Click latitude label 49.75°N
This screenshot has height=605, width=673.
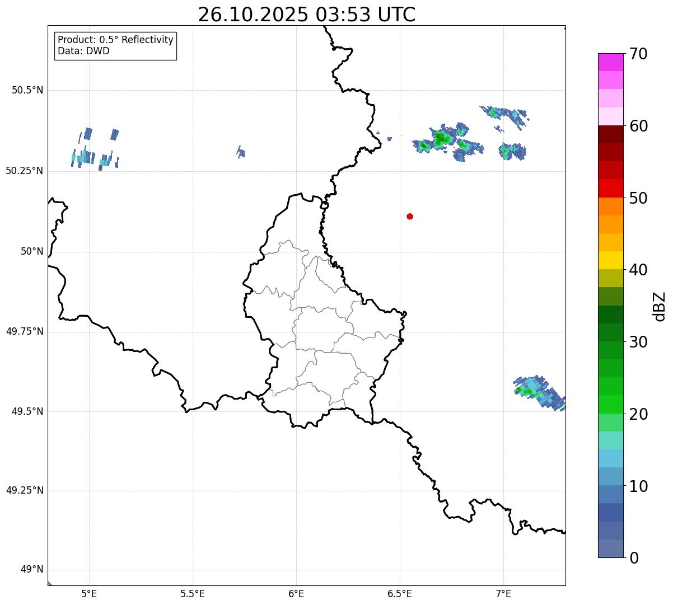(x=25, y=331)
